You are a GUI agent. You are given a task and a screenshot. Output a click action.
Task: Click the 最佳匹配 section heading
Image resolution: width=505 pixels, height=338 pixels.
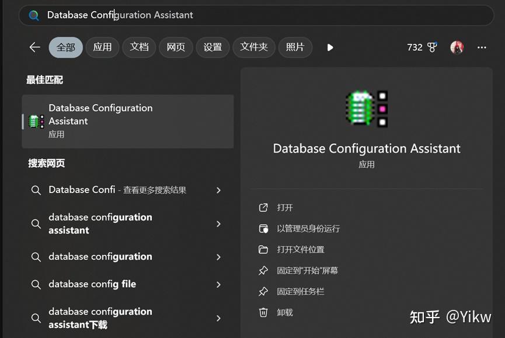[x=45, y=80]
